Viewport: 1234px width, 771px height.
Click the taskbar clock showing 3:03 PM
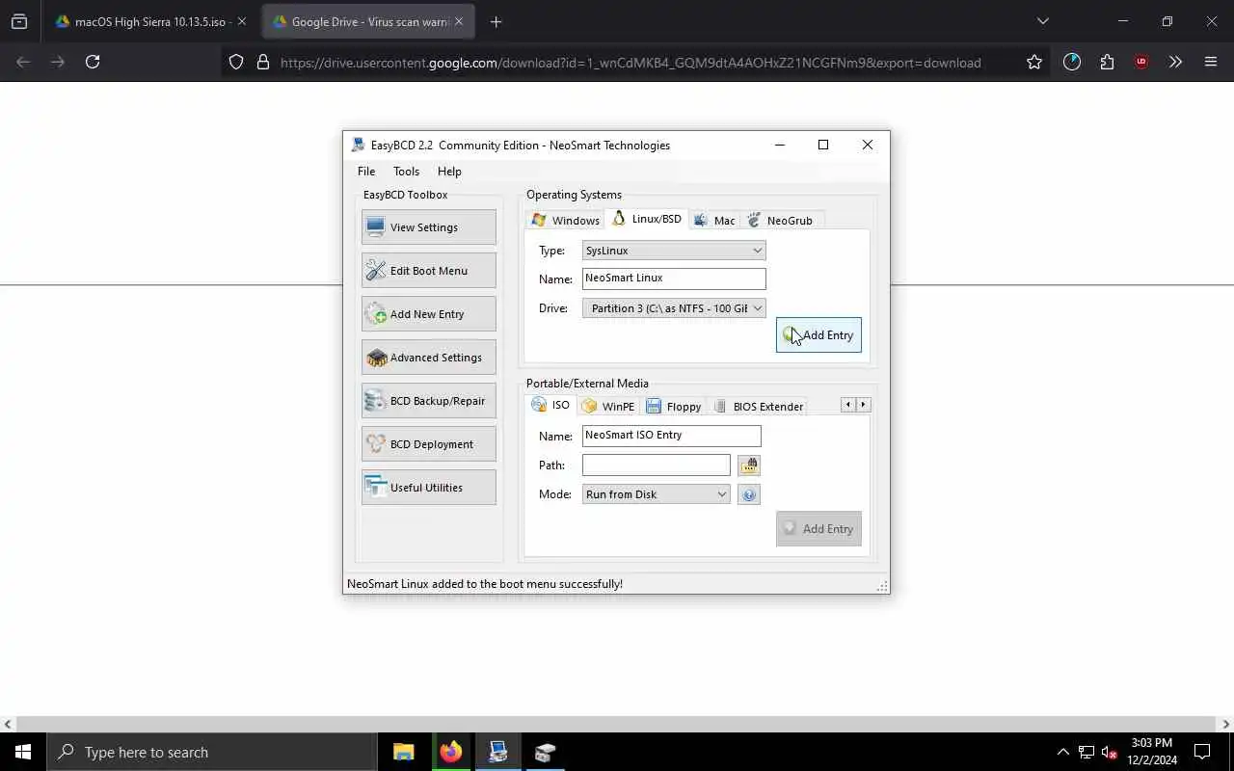1151,752
